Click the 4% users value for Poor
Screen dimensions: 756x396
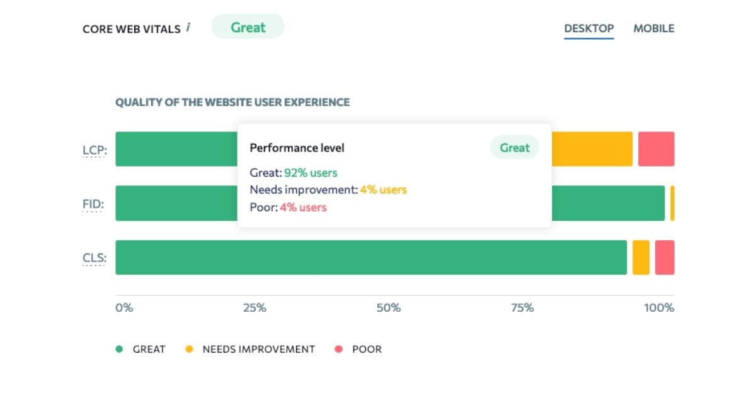point(302,207)
